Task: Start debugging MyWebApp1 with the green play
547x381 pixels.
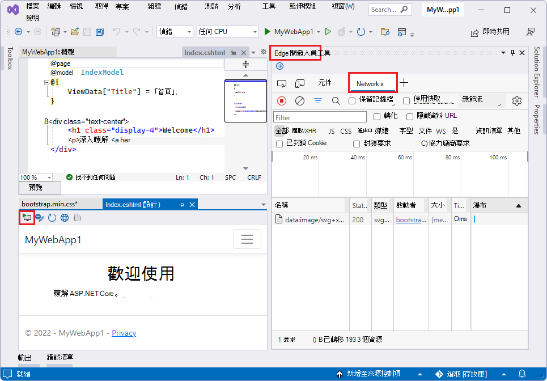Action: (266, 31)
